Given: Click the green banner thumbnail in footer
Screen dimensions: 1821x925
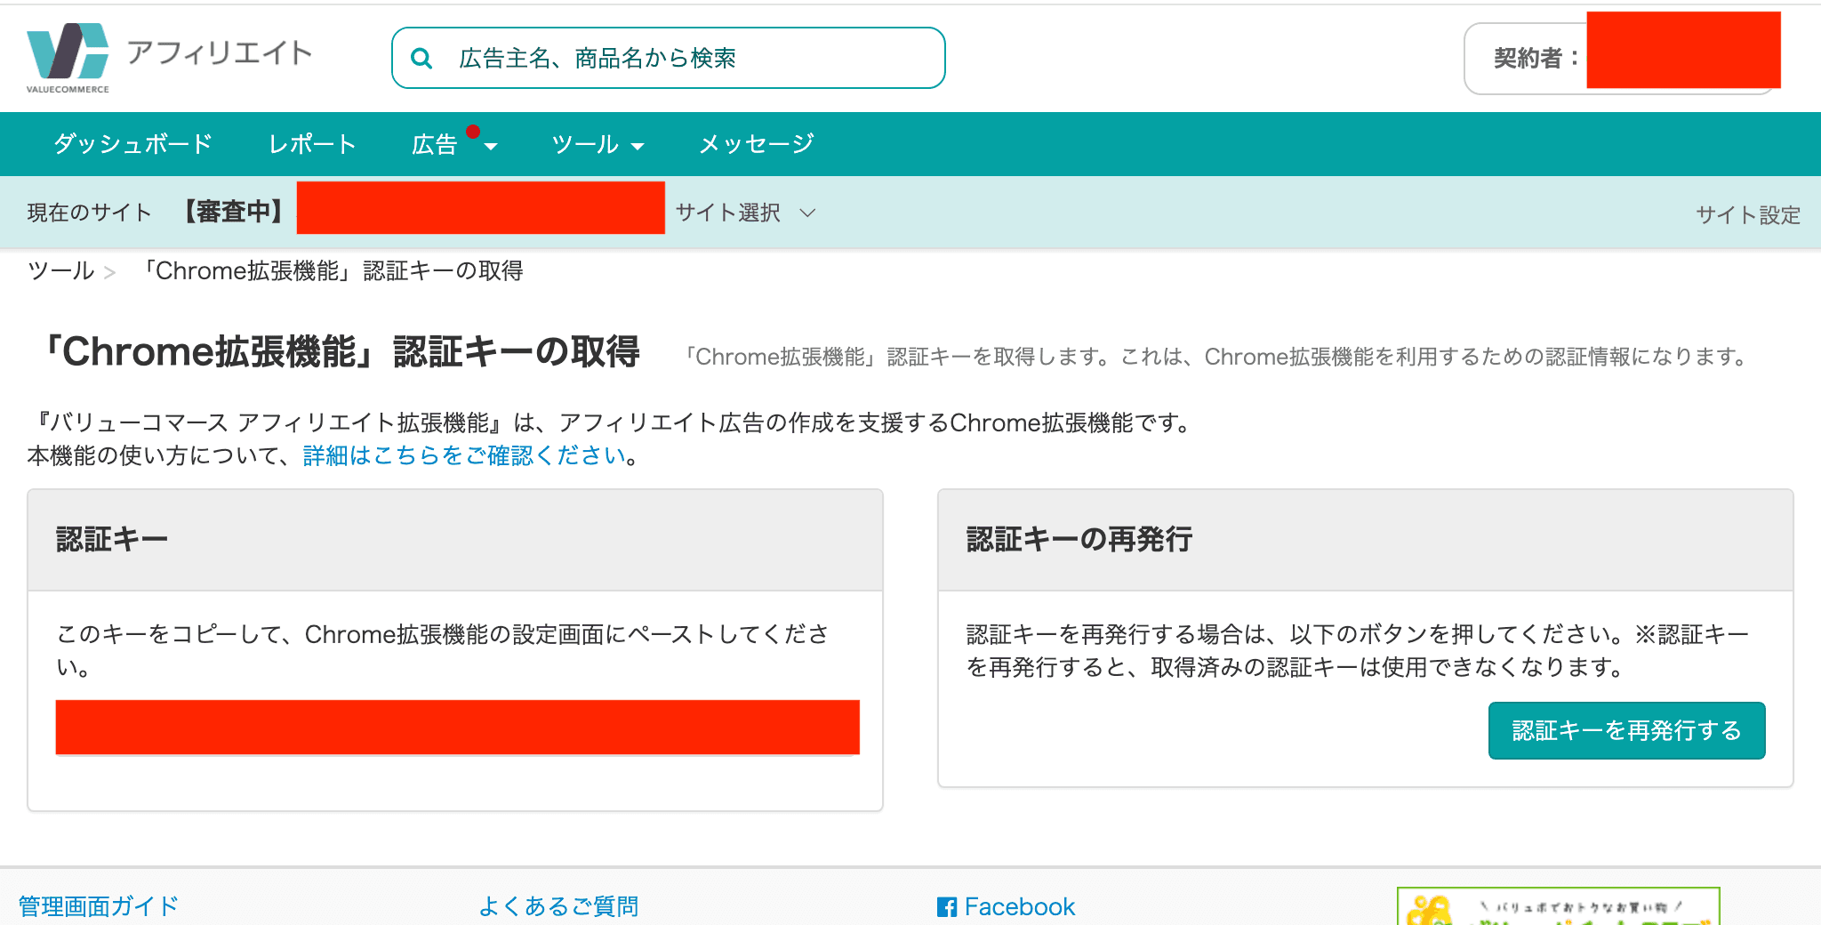Looking at the screenshot, I should [x=1558, y=906].
